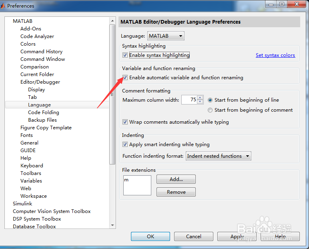Open Code Analyzer preferences
Viewport: 309px width, 249px height.
tap(37, 36)
